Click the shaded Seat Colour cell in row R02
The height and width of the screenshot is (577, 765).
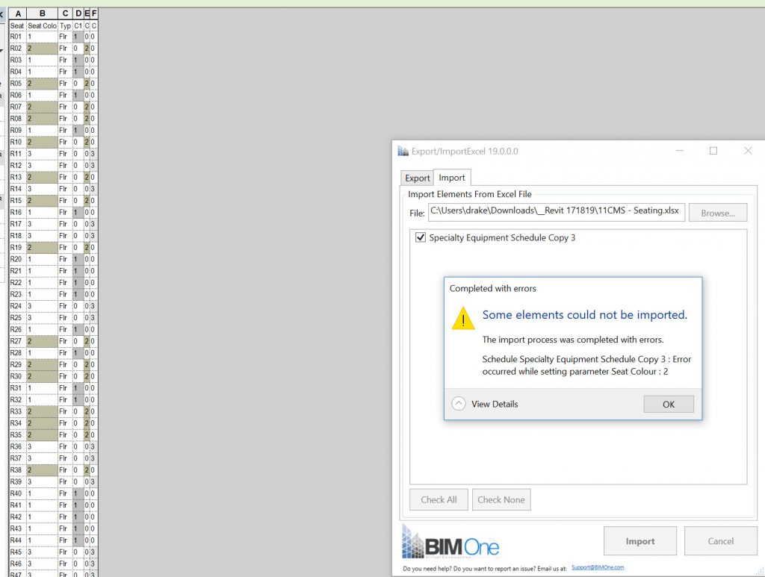coord(42,49)
